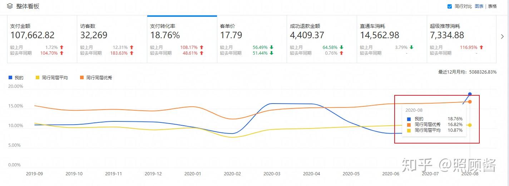This screenshot has height=186, width=509.
Task: Click the blue 2020-08 data point
Action: click(x=470, y=94)
